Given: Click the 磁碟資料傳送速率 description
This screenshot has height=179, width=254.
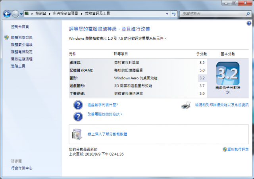Looking at the screenshot, I should coord(129,94).
